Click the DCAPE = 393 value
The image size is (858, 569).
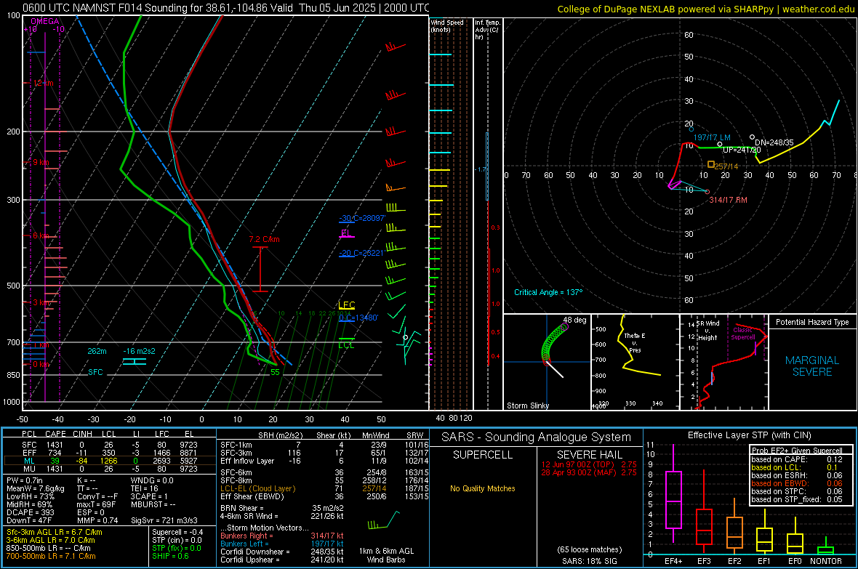(x=30, y=512)
